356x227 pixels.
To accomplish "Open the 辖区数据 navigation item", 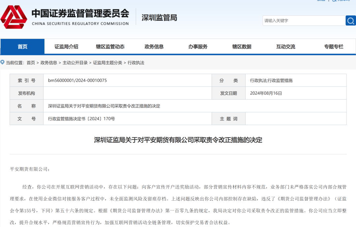I will [242, 47].
